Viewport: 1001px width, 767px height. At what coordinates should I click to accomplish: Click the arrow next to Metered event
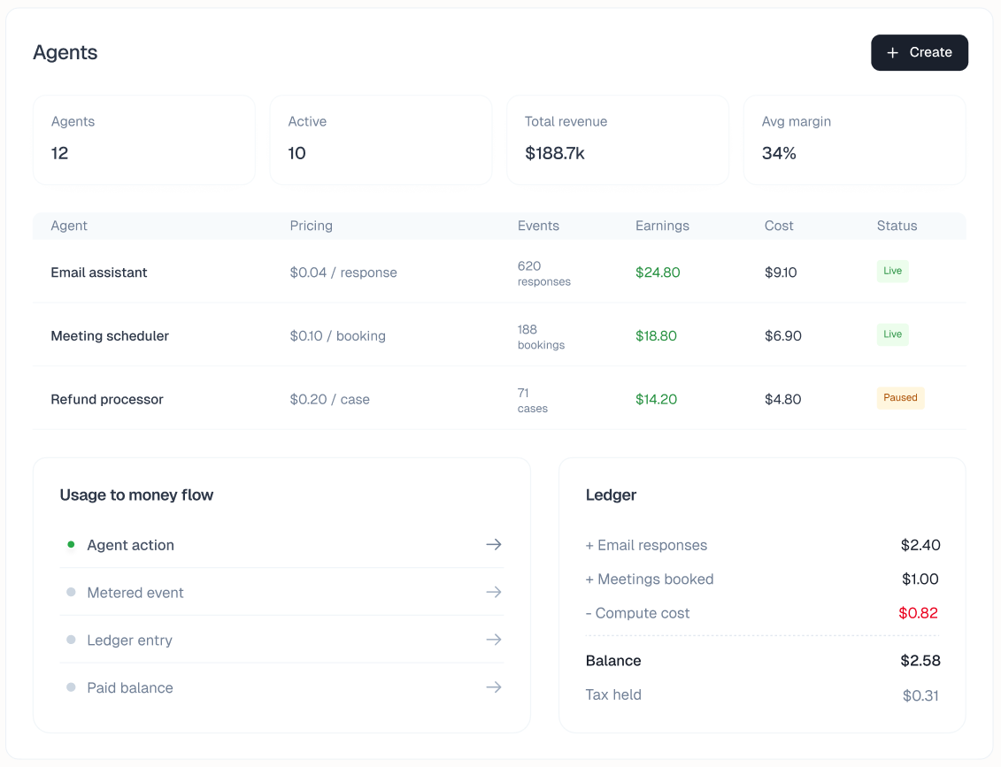(x=493, y=592)
